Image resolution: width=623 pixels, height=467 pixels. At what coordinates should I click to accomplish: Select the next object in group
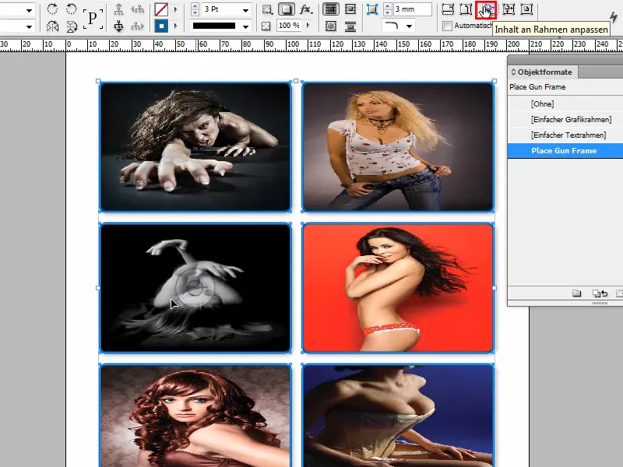137,26
